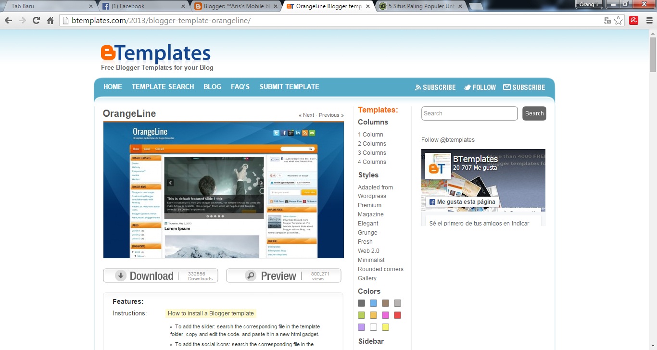Click previous slide arrow in preview slider

tap(170, 183)
